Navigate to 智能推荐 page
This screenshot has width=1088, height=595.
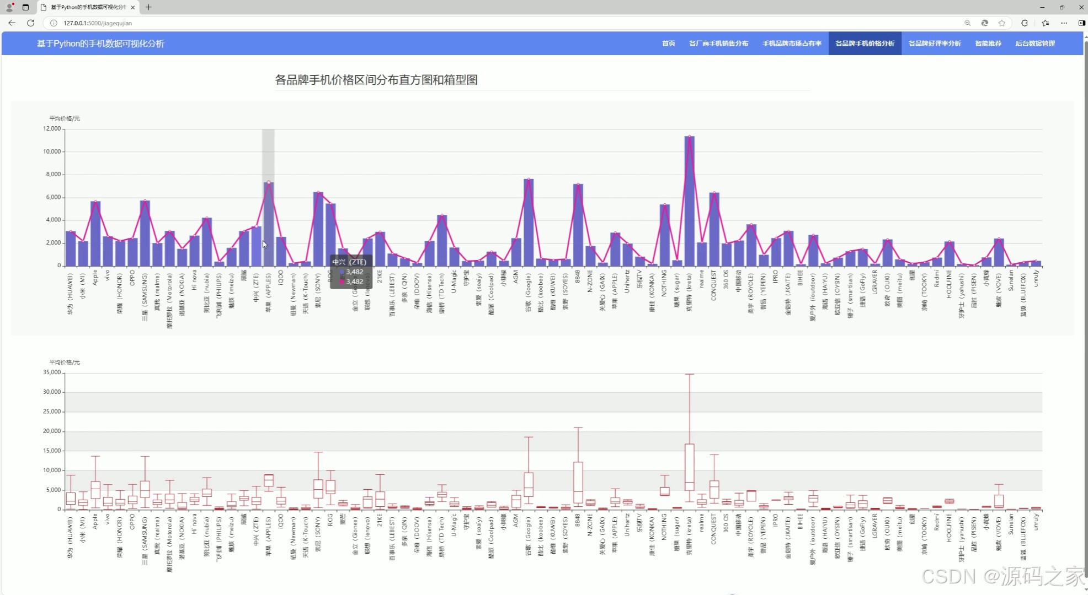point(988,44)
